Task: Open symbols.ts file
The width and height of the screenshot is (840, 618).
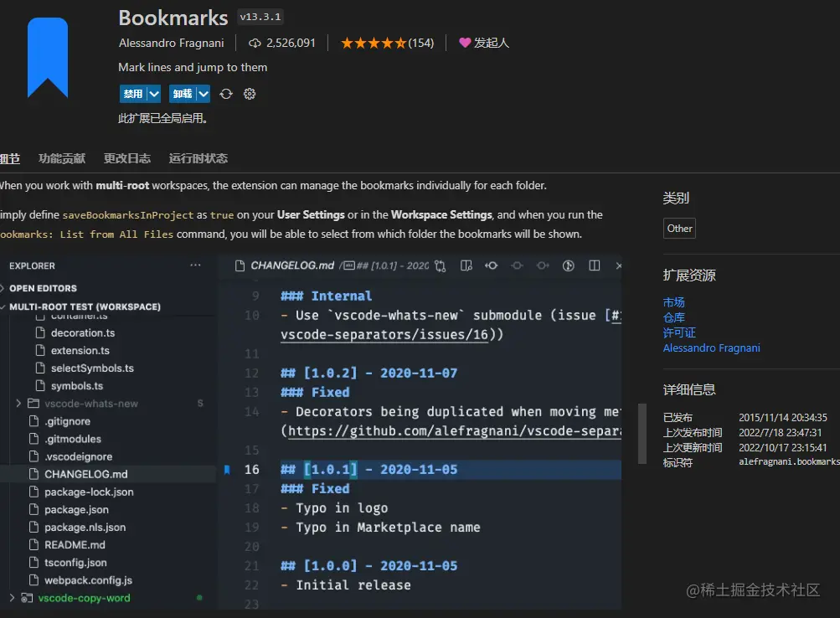Action: click(76, 386)
